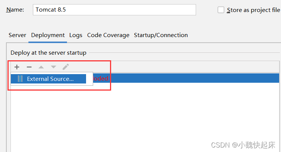Enable Store as project file checkbox

pos(221,10)
